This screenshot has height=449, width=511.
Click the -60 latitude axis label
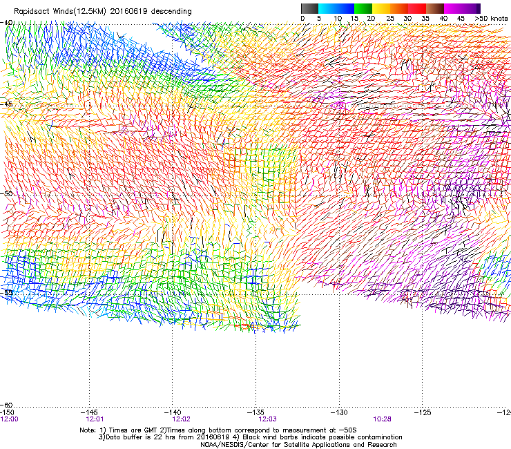click(6, 405)
